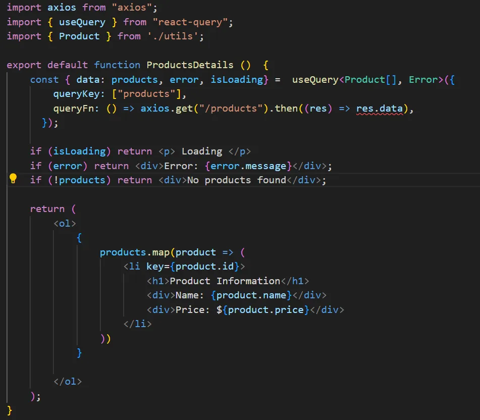Select the ProductsDetails function name
480x420 pixels.
190,65
